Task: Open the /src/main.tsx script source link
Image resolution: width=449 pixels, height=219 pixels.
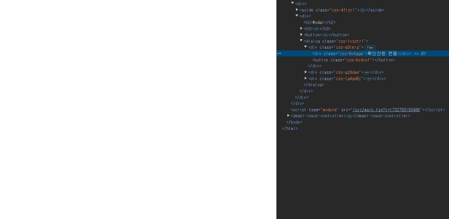Action: [x=386, y=110]
